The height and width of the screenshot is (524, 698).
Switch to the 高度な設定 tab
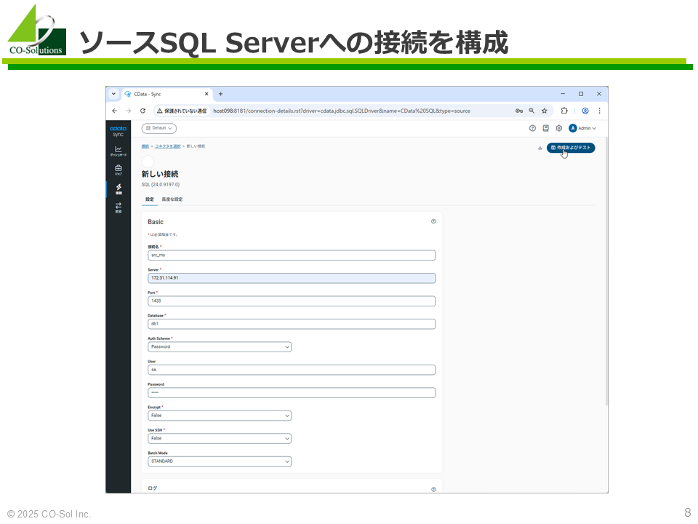pyautogui.click(x=172, y=199)
